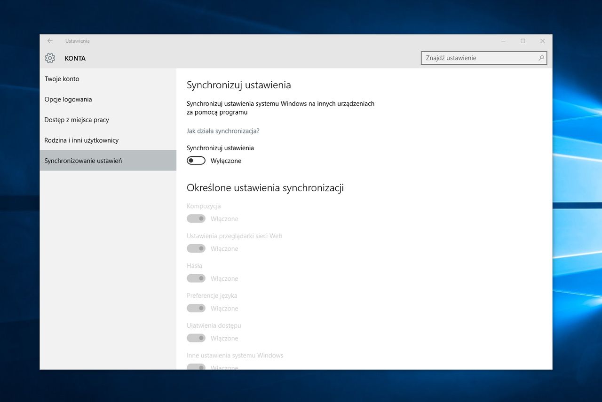Minimize the Ustawienia window
Viewport: 602px width, 402px height.
click(503, 41)
